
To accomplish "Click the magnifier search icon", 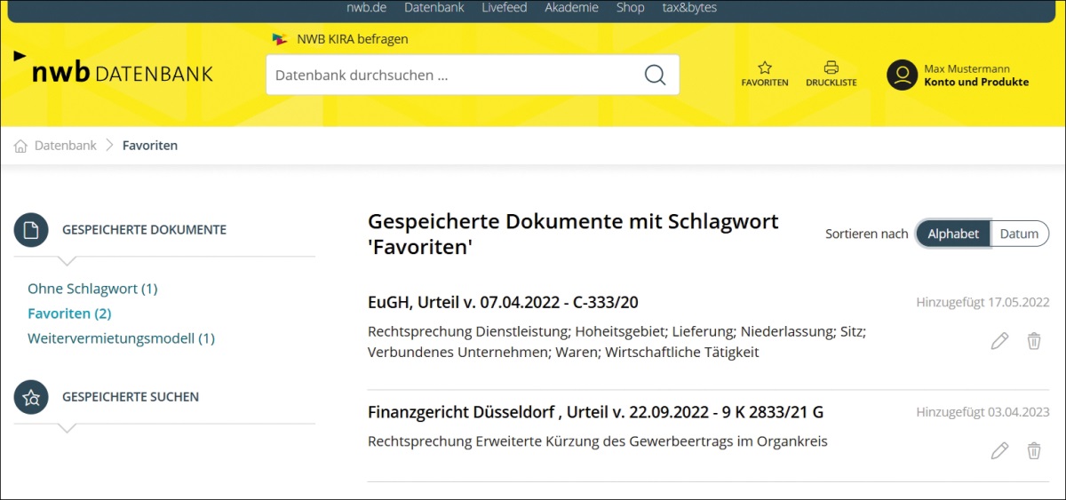I will 655,75.
